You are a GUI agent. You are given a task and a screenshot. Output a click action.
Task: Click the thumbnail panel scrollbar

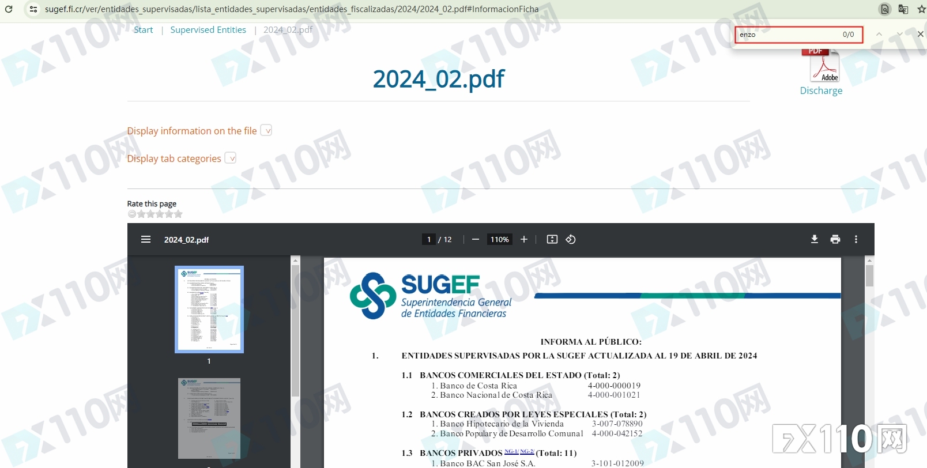295,330
